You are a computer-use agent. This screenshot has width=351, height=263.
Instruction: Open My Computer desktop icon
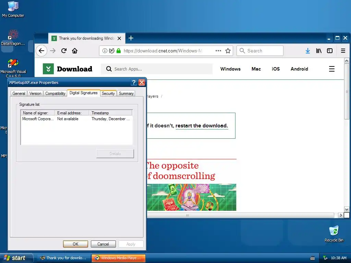[13, 9]
